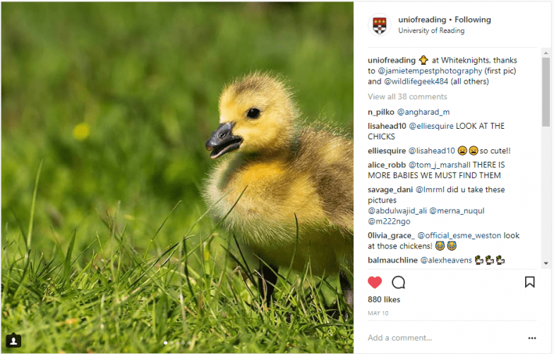554x354 pixels.
Task: Open @jamietempestphotography mention link
Action: click(x=430, y=71)
